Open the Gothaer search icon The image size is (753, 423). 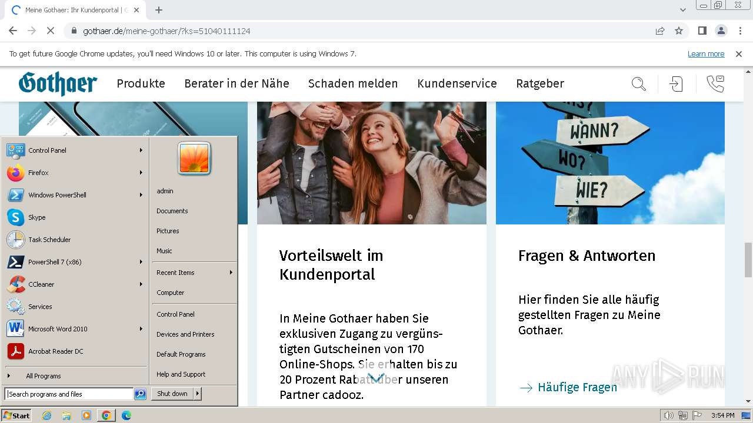coord(639,84)
